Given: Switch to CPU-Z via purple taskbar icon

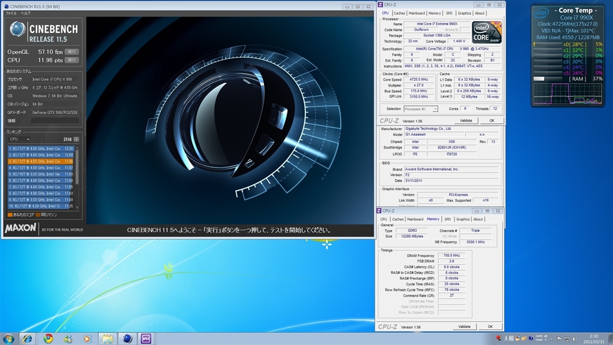Looking at the screenshot, I should click(x=147, y=338).
